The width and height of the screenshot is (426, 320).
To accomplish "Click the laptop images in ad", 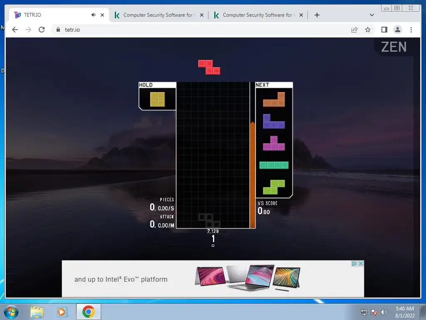I will tap(248, 278).
